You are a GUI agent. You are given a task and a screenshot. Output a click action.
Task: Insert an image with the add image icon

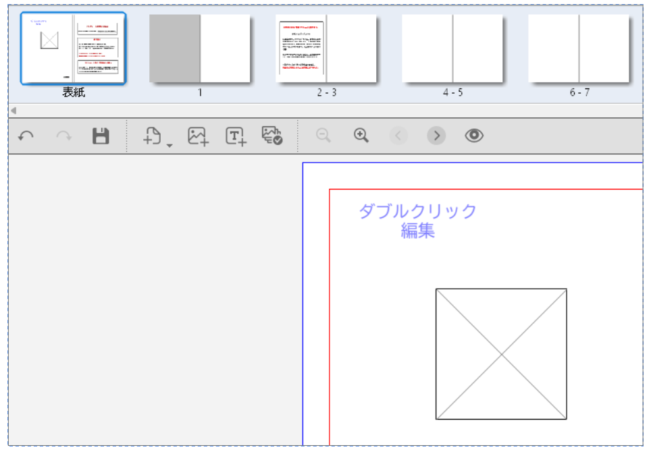[x=198, y=136]
